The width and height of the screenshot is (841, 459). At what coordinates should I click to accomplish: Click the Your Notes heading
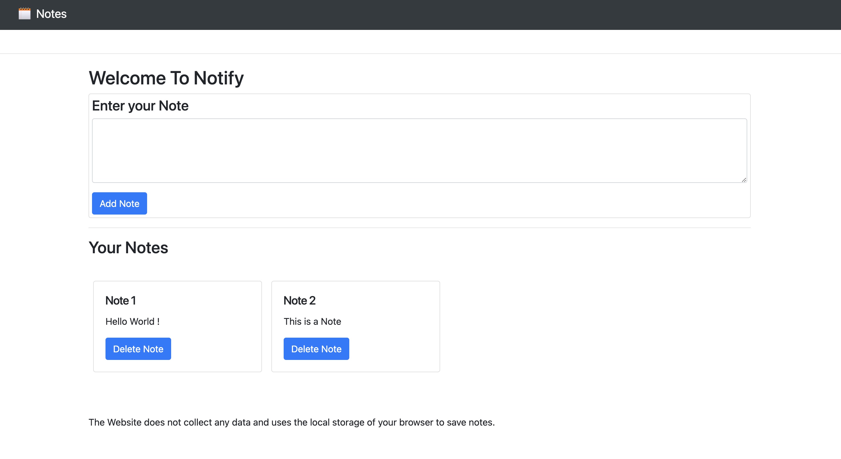point(128,248)
